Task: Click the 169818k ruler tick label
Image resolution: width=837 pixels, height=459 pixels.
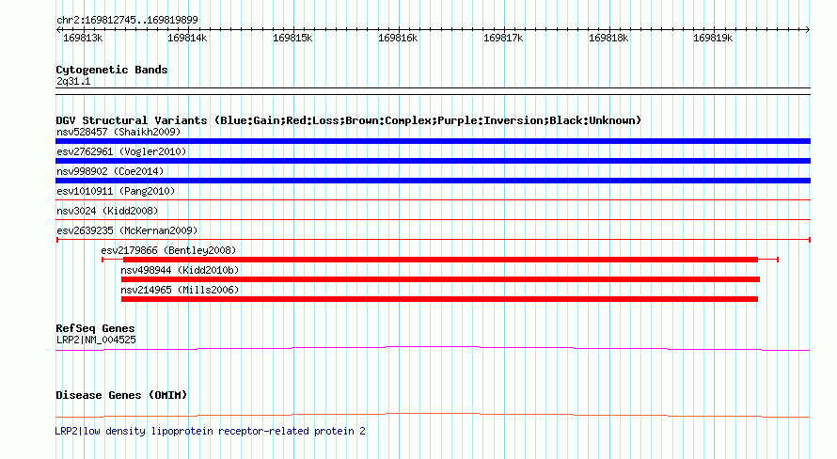Action: [x=608, y=39]
